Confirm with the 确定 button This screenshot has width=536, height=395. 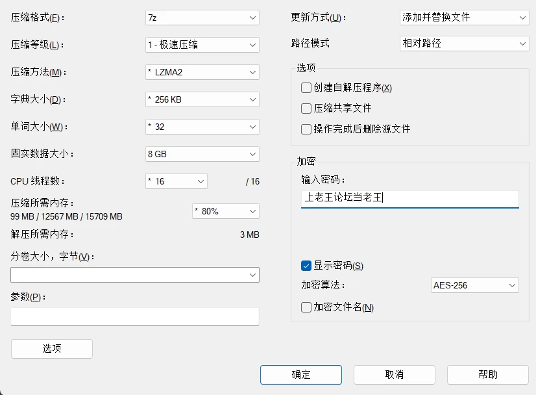[x=301, y=374]
